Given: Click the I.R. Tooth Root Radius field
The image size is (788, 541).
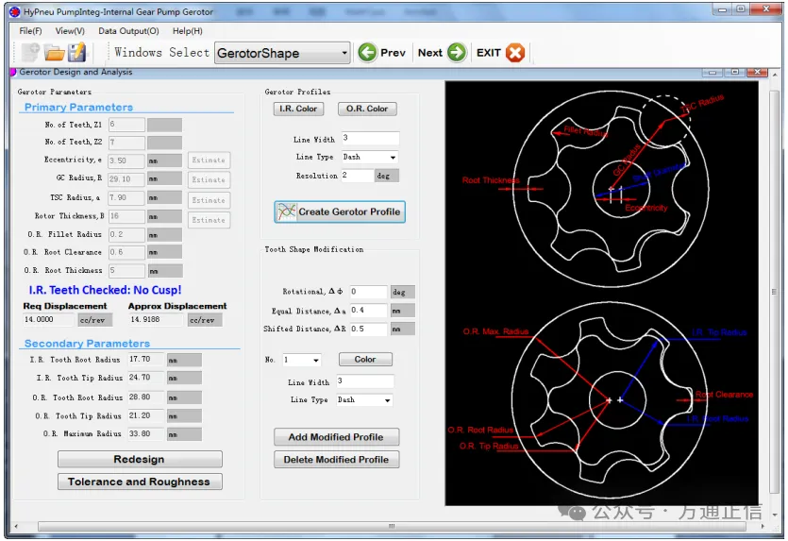Looking at the screenshot, I should pos(145,360).
